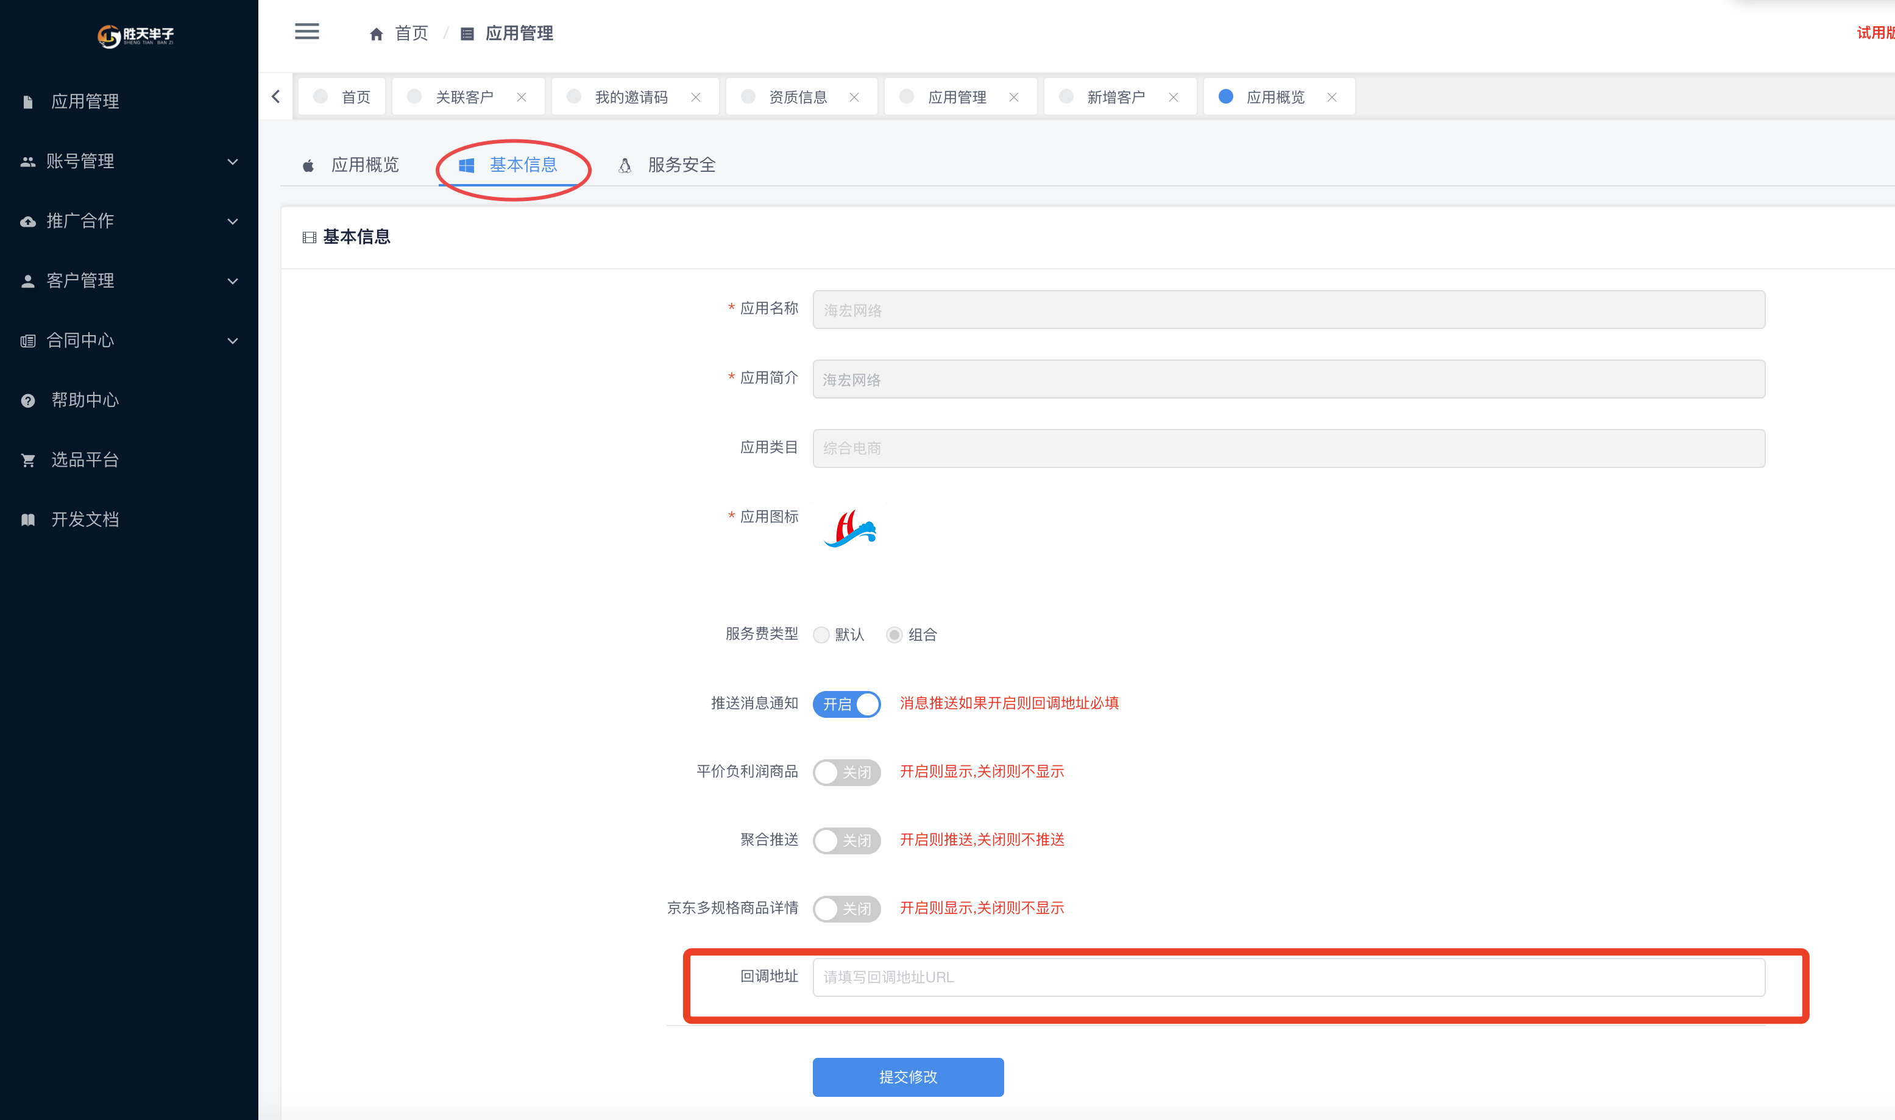Image resolution: width=1895 pixels, height=1120 pixels.
Task: Click the linux icon beside 服务安全
Action: pos(624,165)
